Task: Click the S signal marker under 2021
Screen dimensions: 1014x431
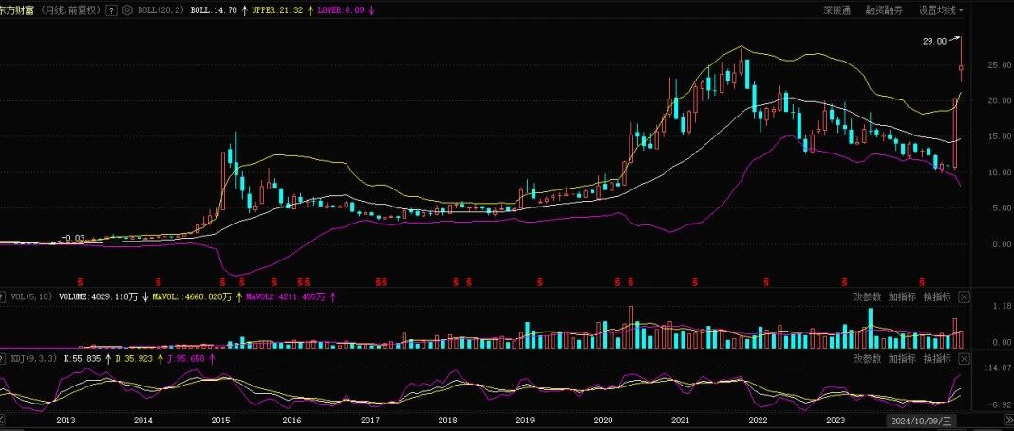Action: click(x=695, y=282)
